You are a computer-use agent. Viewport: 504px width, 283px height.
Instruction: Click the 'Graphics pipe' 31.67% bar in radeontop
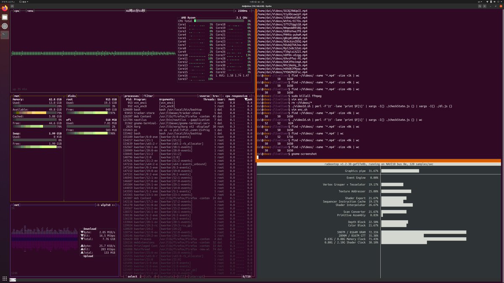(x=400, y=171)
